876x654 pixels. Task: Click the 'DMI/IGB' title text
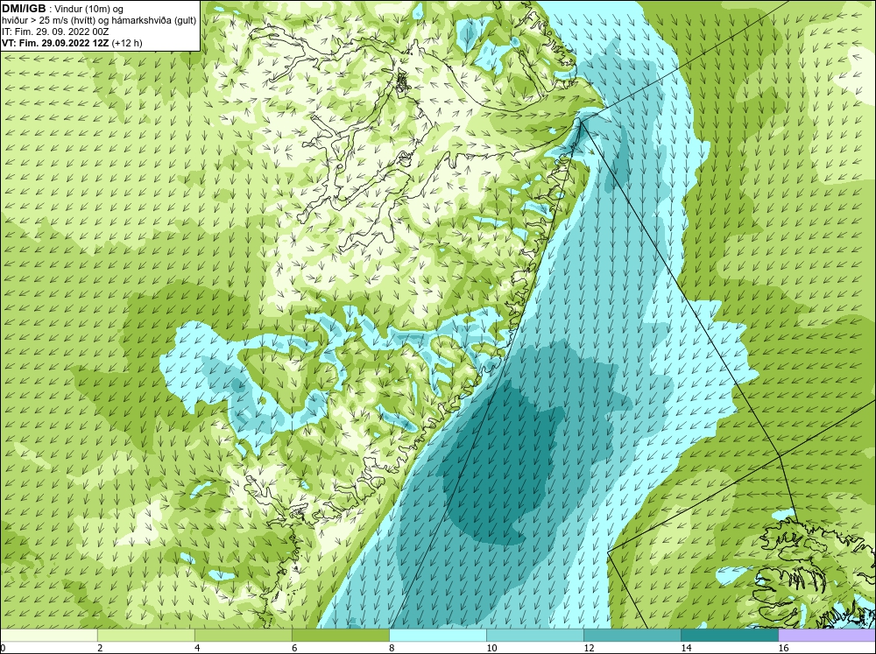click(x=24, y=9)
